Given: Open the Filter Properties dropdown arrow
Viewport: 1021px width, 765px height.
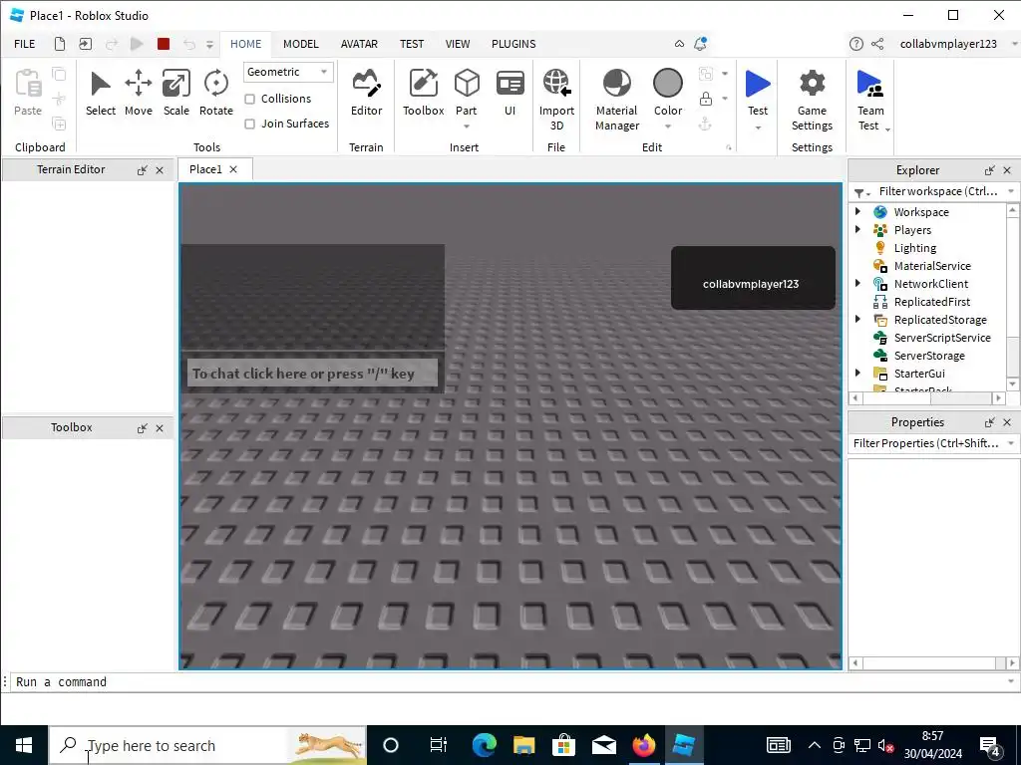Looking at the screenshot, I should point(1011,443).
